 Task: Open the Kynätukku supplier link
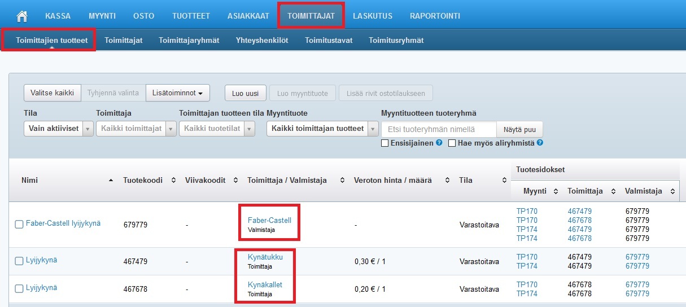click(265, 257)
